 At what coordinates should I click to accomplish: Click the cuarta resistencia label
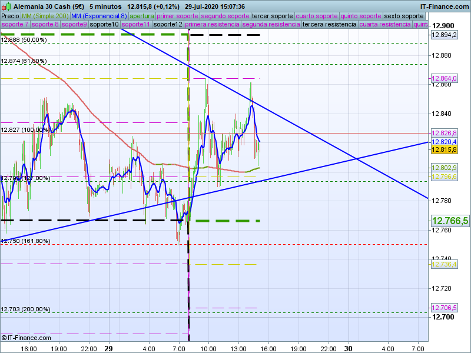click(x=385, y=25)
